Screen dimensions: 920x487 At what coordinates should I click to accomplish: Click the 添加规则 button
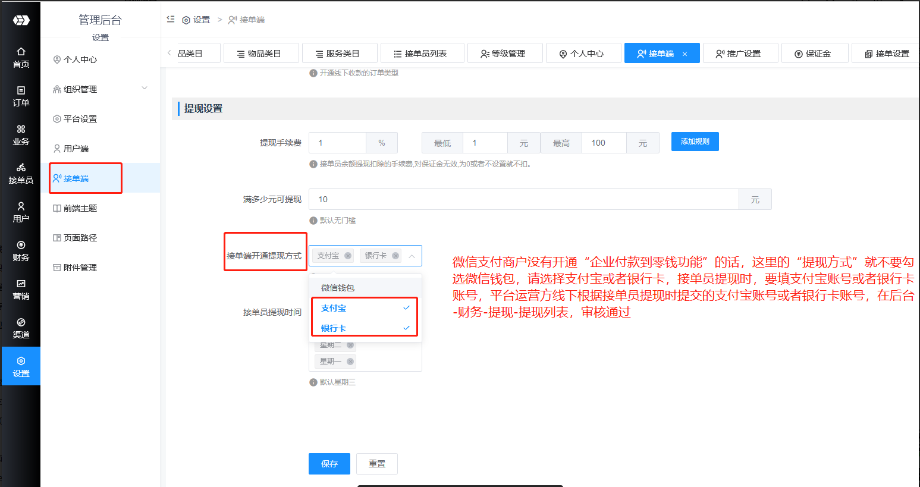tap(695, 142)
